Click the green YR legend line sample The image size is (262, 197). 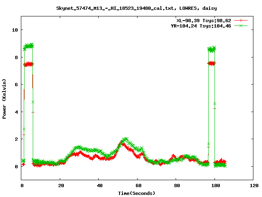coord(241,25)
